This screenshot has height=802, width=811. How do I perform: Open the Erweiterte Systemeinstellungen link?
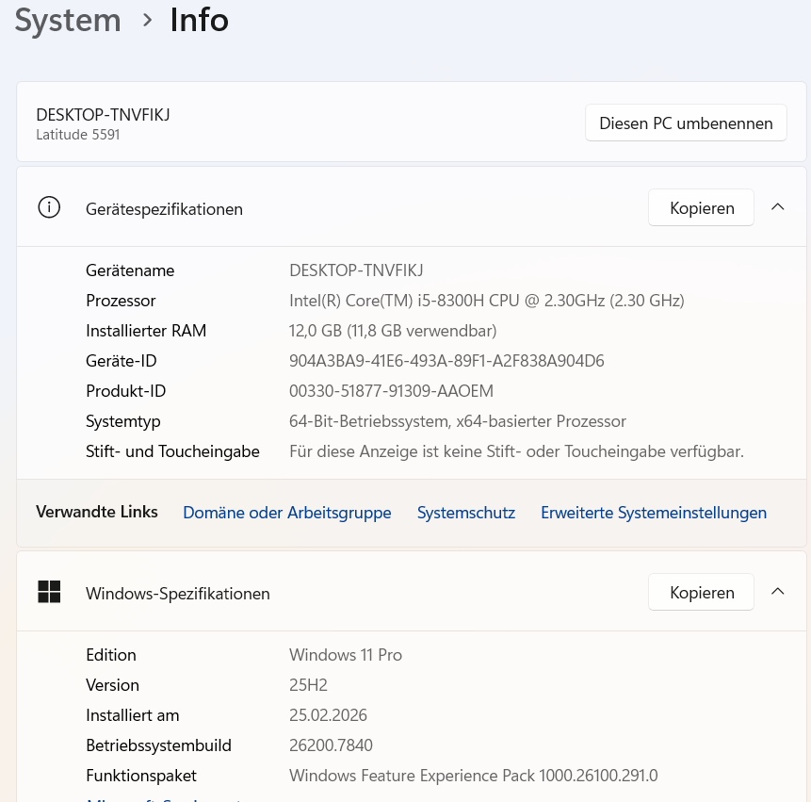654,513
